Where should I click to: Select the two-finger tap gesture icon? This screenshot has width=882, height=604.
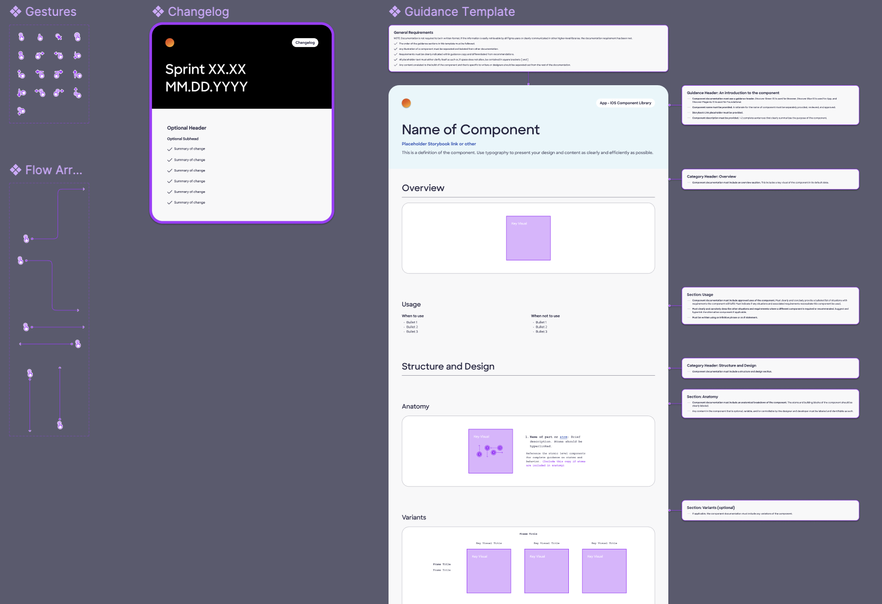tap(78, 37)
